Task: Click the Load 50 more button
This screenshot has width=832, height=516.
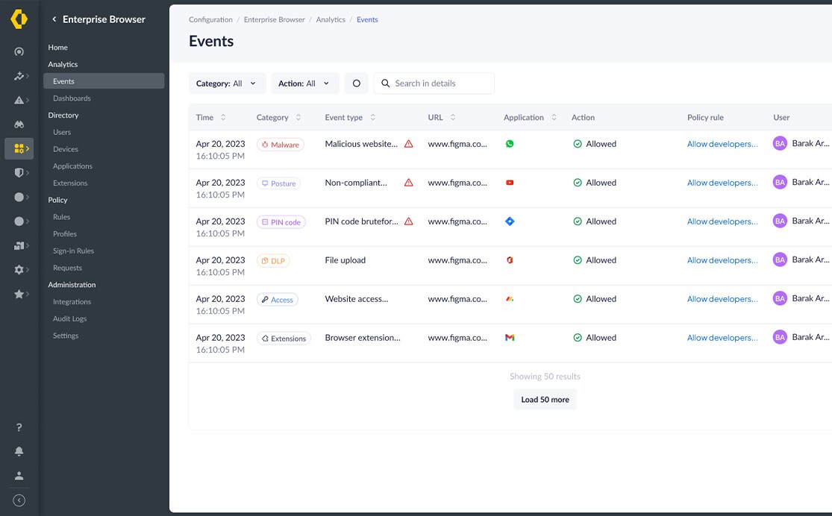Action: tap(545, 399)
